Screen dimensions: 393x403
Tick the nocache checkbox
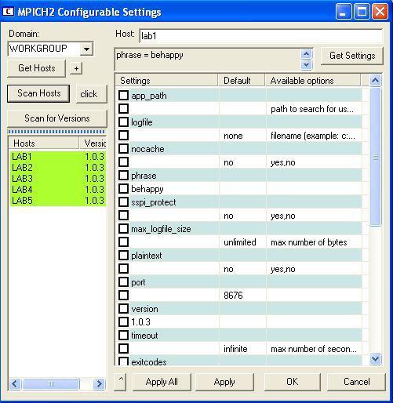(123, 148)
